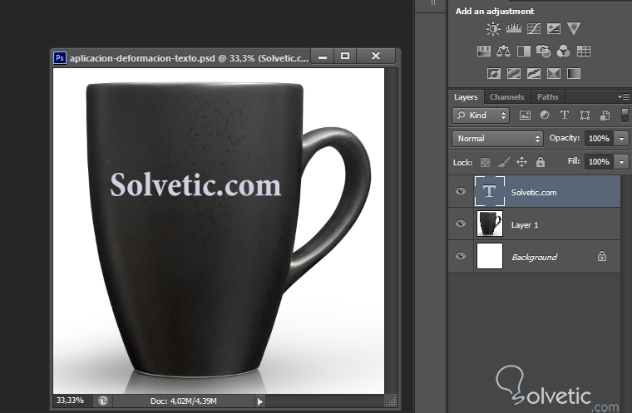Open the Fill slider arrow

(x=621, y=162)
